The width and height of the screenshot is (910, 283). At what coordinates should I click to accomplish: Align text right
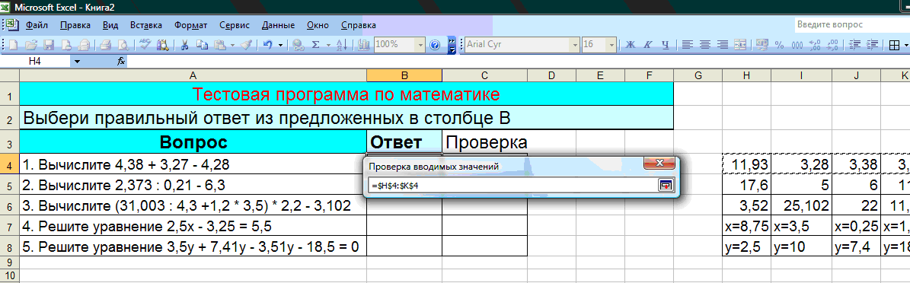coord(723,45)
